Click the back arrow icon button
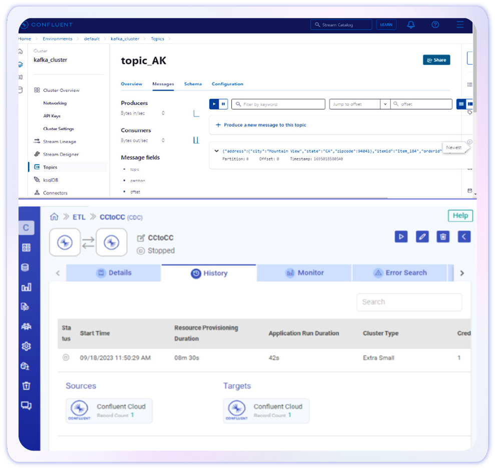 click(x=464, y=236)
